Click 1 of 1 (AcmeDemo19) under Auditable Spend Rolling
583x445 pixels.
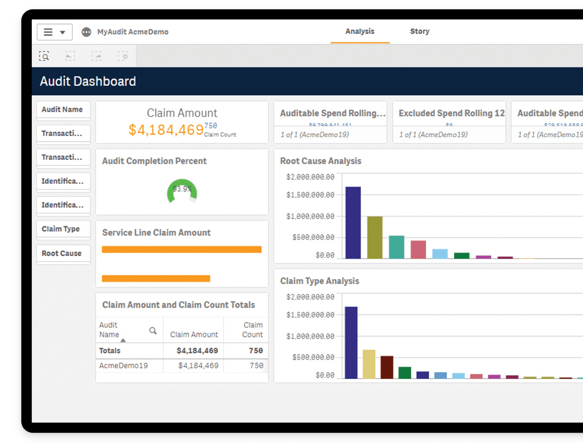coord(315,135)
